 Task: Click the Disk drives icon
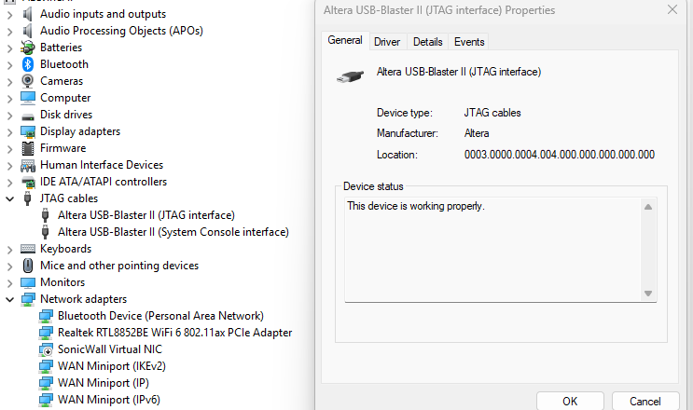(28, 115)
